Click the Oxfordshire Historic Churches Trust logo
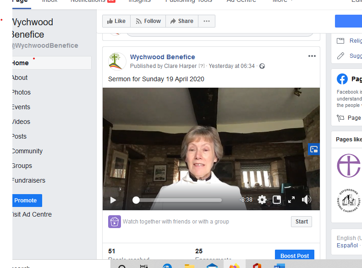Viewport: 362px width, 268px height. (349, 201)
